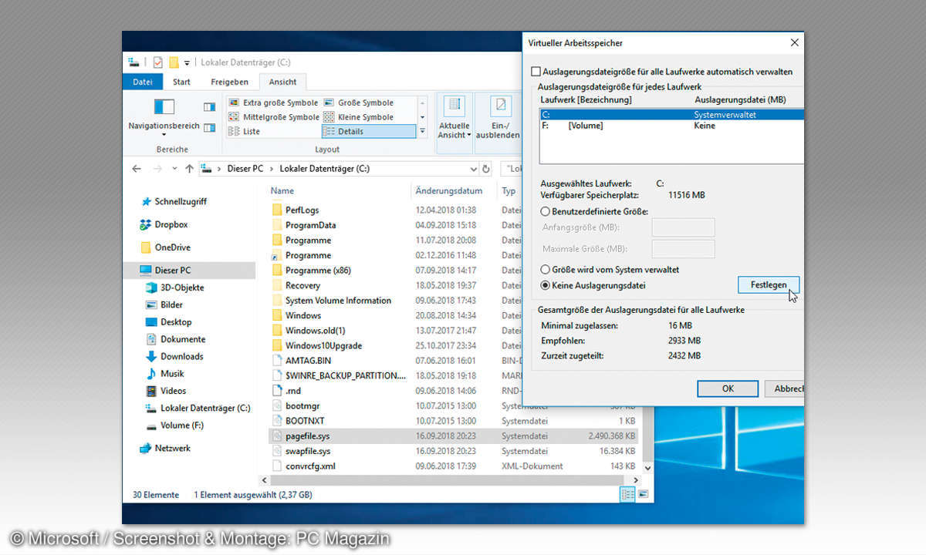Go back using the Explorer back arrow
Screen dimensions: 926x555
137,169
